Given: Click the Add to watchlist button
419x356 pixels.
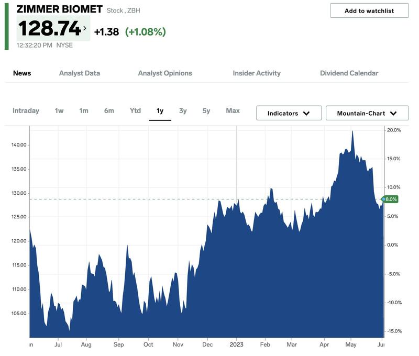Looking at the screenshot, I should click(x=369, y=10).
